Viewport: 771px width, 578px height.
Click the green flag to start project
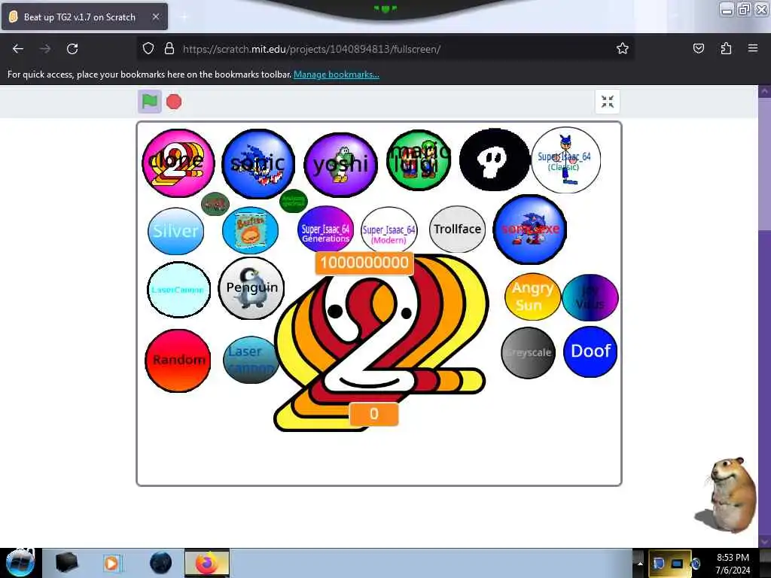coord(150,102)
